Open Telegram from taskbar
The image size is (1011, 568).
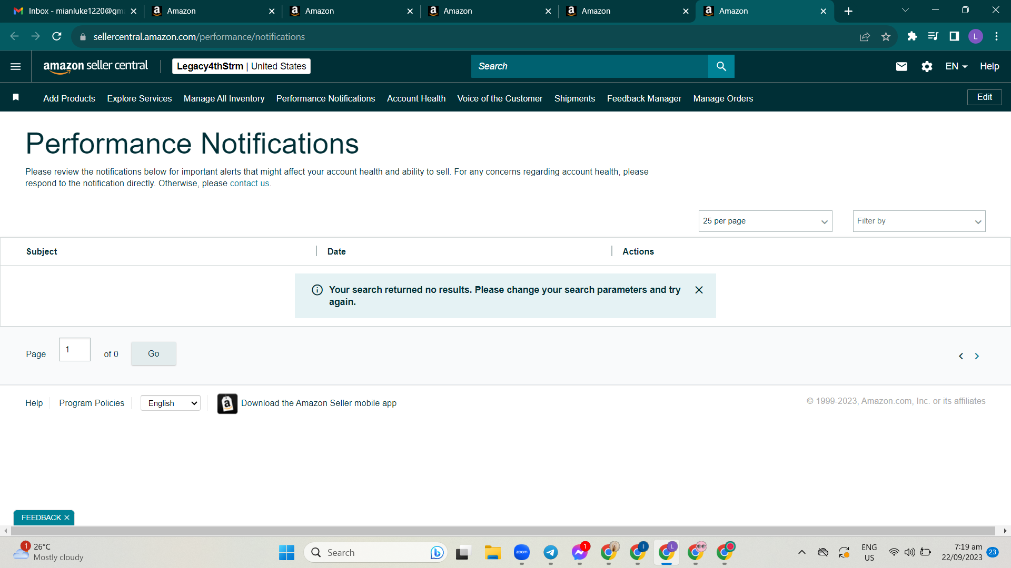(551, 552)
